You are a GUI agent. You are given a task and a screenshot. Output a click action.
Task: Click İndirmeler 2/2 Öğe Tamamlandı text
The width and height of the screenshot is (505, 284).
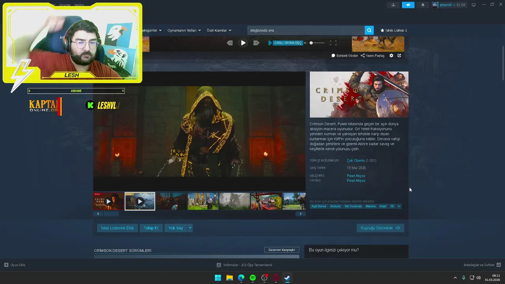point(248,265)
